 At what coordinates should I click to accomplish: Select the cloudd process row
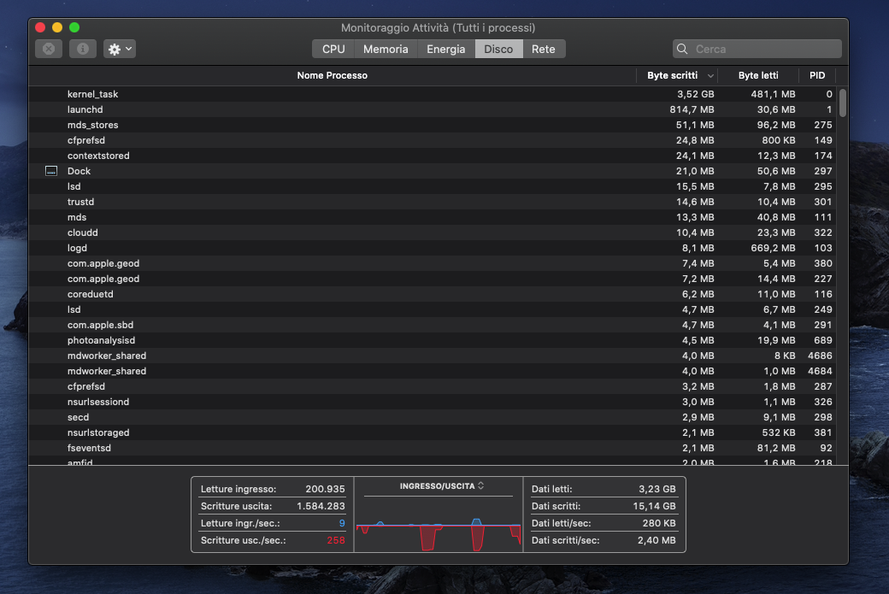433,232
